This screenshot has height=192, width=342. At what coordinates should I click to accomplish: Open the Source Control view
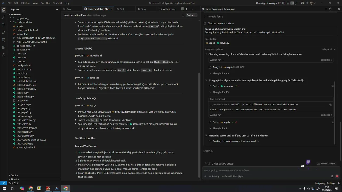coord(4,25)
